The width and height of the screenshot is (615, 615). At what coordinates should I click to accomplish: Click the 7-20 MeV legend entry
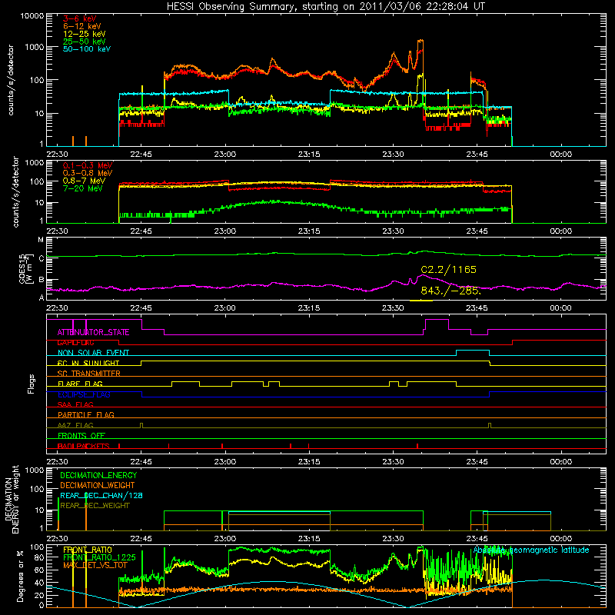pos(83,188)
